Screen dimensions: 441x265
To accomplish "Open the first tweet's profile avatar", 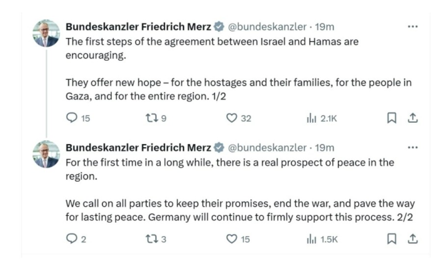I will (x=46, y=33).
